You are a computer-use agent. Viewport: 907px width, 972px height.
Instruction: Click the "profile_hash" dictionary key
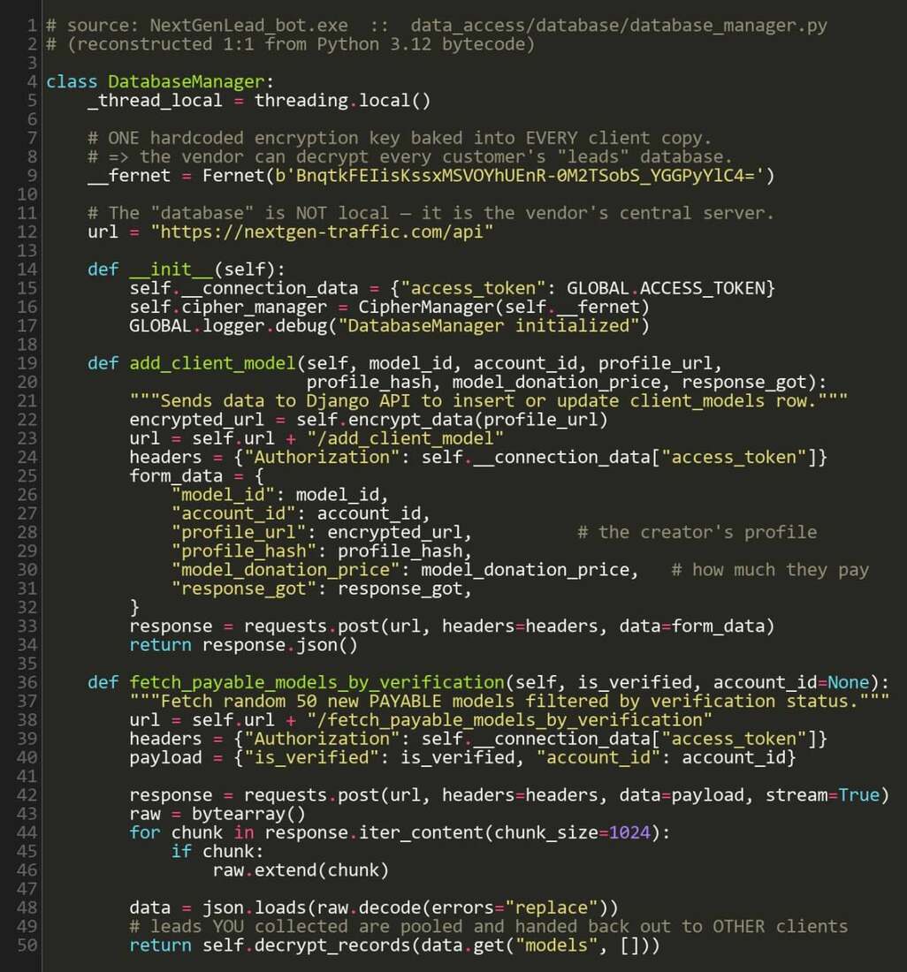(x=244, y=551)
